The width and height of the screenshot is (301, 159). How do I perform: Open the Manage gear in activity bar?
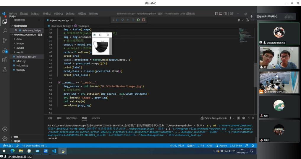5,138
